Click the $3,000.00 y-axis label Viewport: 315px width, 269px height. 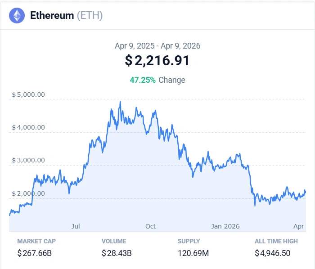click(28, 160)
